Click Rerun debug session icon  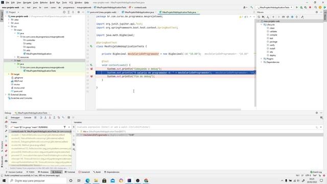coord(6,118)
